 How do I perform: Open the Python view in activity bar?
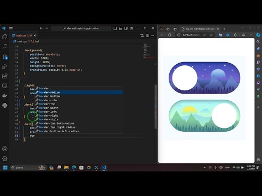pyautogui.click(x=5, y=105)
